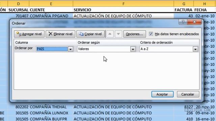Screen dimensions: 216x121
Task: Click FACTURA header cell
Action: 184,10
